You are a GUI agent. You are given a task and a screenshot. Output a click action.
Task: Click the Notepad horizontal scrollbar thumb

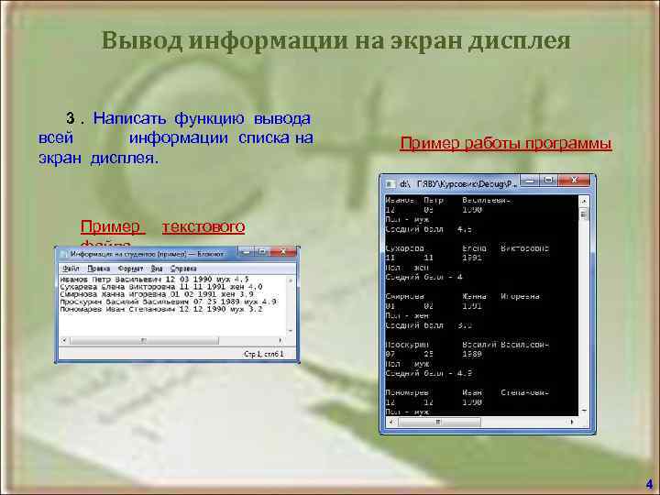[144, 340]
